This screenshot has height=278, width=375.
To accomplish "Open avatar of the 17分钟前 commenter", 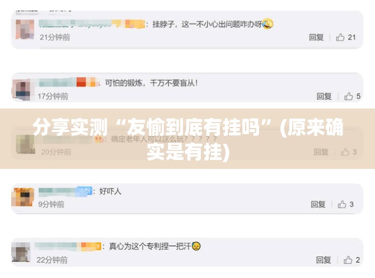I will (x=21, y=90).
